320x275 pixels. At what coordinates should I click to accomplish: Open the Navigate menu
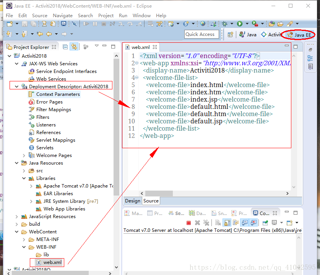click(63, 16)
